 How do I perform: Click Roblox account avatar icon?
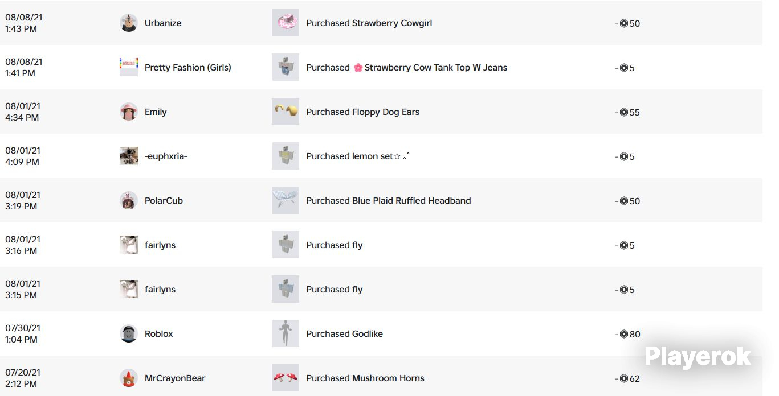[x=129, y=333]
